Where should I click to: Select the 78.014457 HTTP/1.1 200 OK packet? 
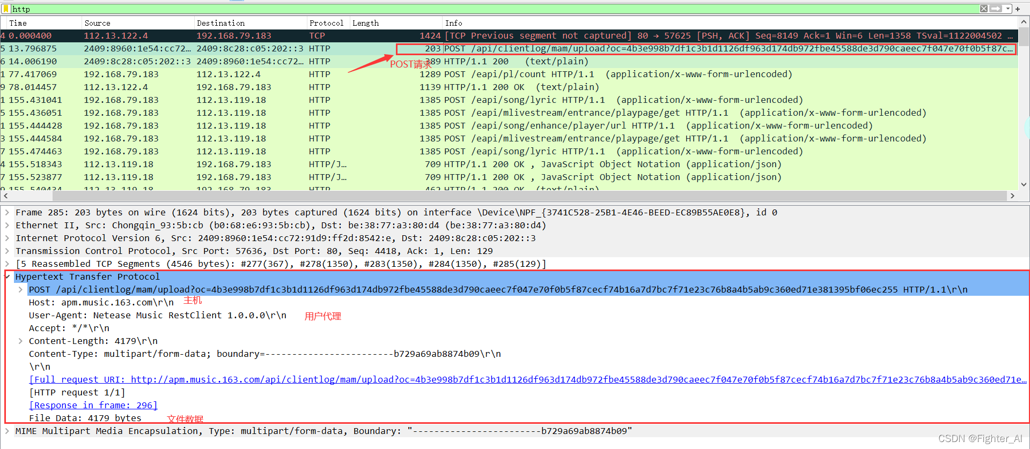tap(509, 87)
